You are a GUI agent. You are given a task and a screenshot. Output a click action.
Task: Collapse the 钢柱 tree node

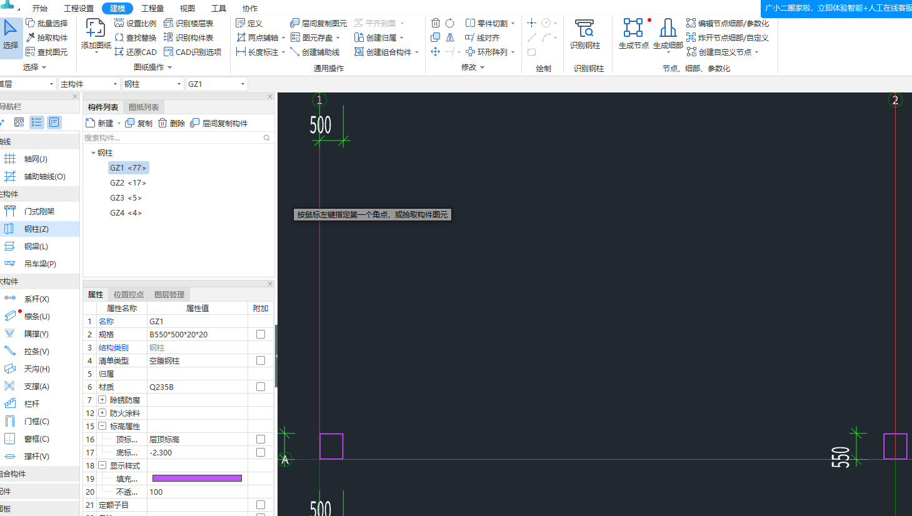point(93,153)
